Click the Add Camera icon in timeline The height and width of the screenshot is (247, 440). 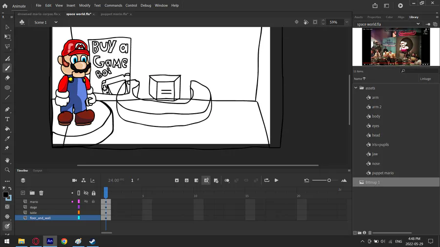(x=74, y=180)
